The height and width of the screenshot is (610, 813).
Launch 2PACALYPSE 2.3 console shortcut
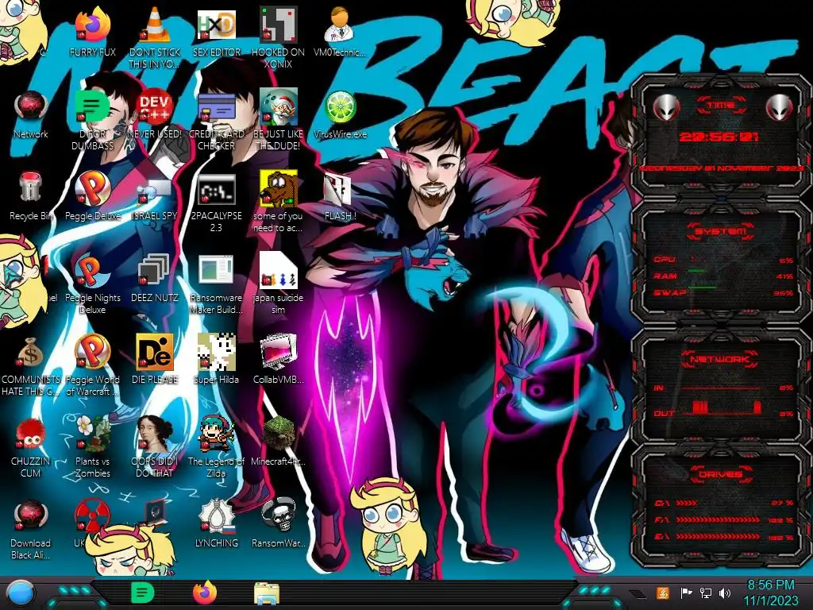217,190
